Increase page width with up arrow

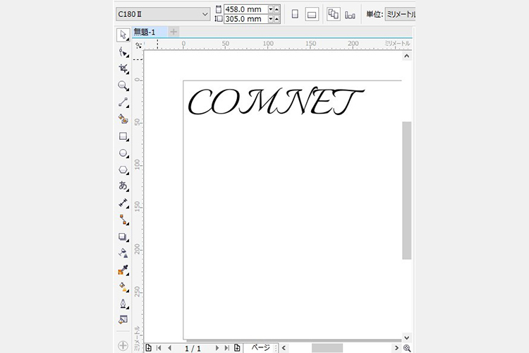(x=277, y=9)
